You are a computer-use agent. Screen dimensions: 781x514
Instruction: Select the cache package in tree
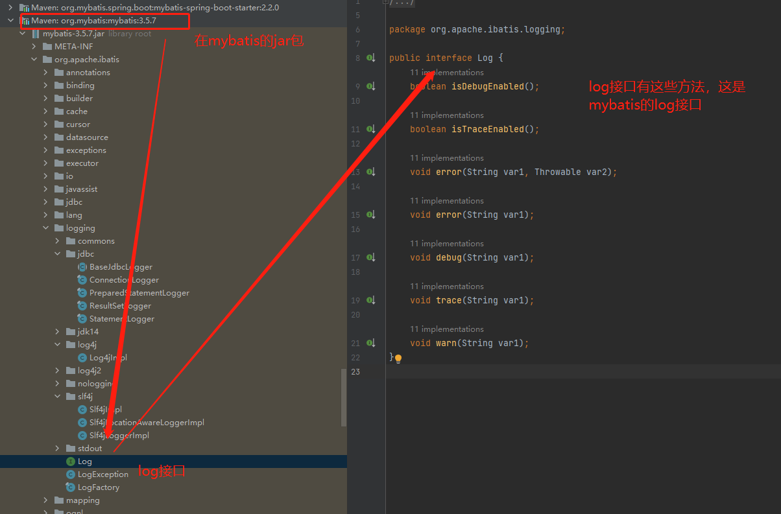(77, 111)
